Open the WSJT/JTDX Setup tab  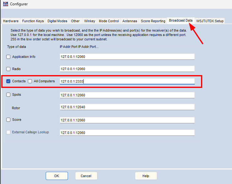(x=210, y=21)
